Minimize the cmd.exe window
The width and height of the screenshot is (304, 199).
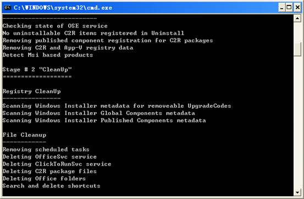point(281,8)
